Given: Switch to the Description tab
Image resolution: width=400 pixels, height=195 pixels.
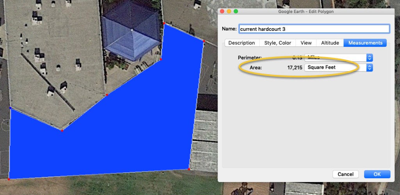Looking at the screenshot, I should tap(241, 43).
